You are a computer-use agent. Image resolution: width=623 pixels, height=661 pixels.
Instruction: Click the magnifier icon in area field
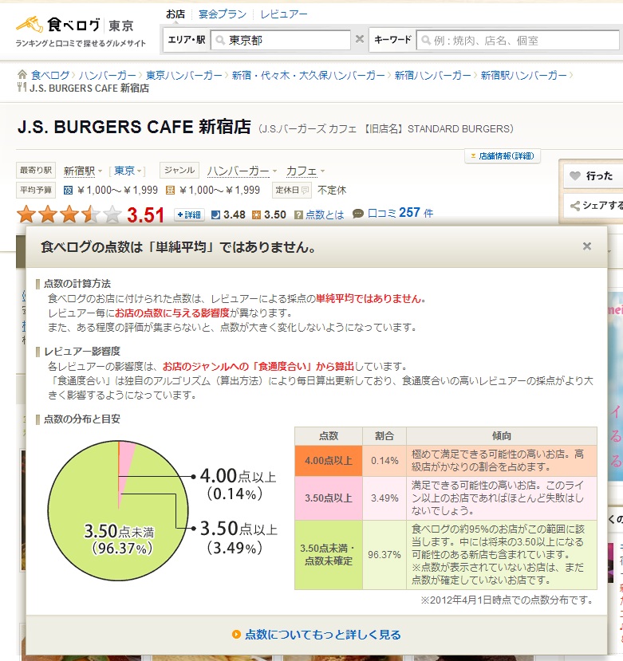click(219, 40)
